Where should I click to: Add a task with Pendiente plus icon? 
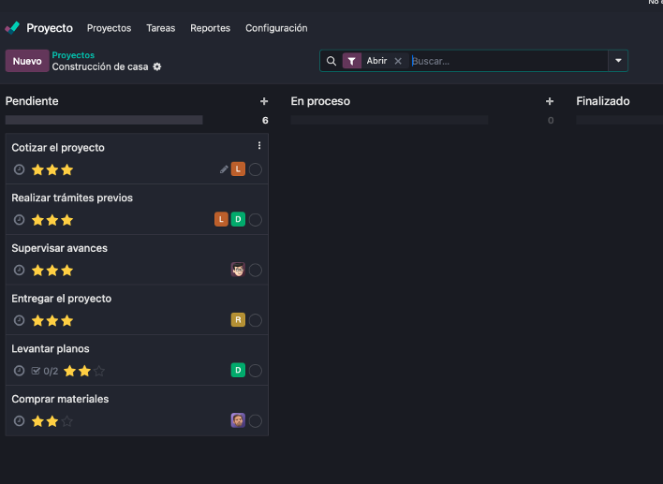[x=264, y=101]
